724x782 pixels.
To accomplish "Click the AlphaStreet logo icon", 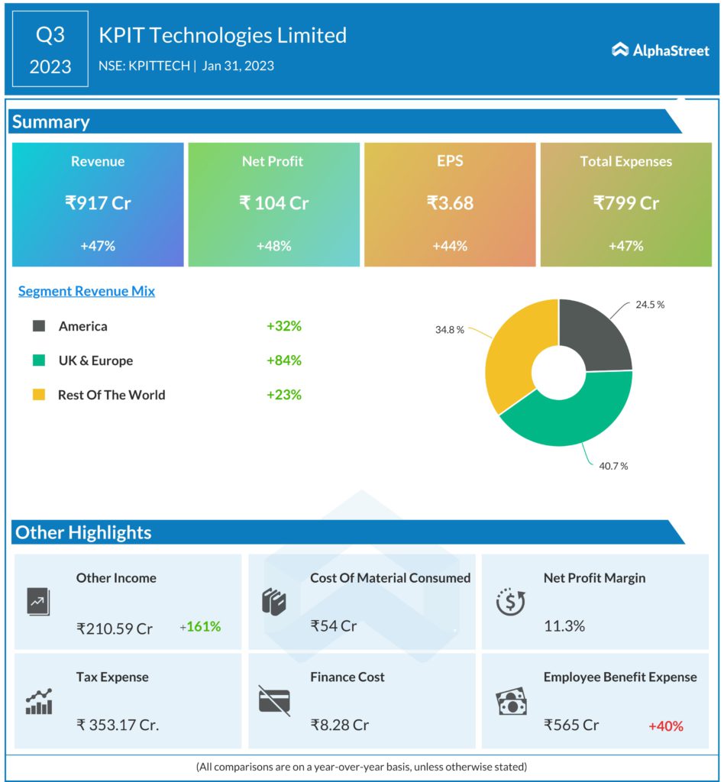I will 620,50.
